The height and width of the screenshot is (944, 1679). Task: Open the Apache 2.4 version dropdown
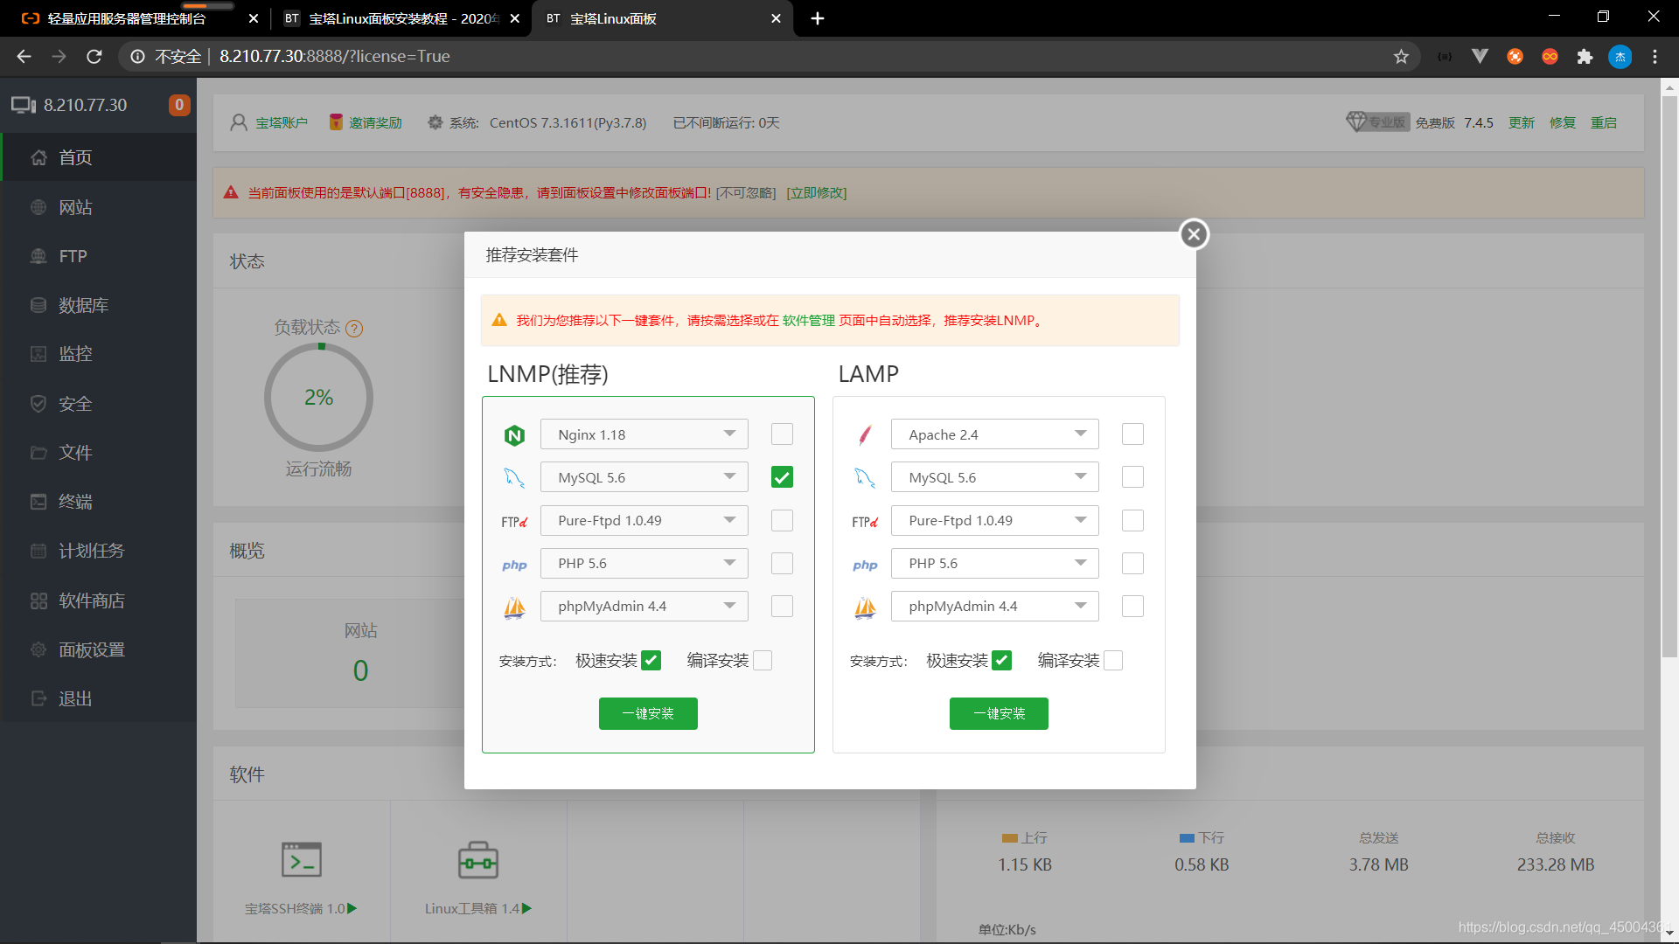point(995,434)
